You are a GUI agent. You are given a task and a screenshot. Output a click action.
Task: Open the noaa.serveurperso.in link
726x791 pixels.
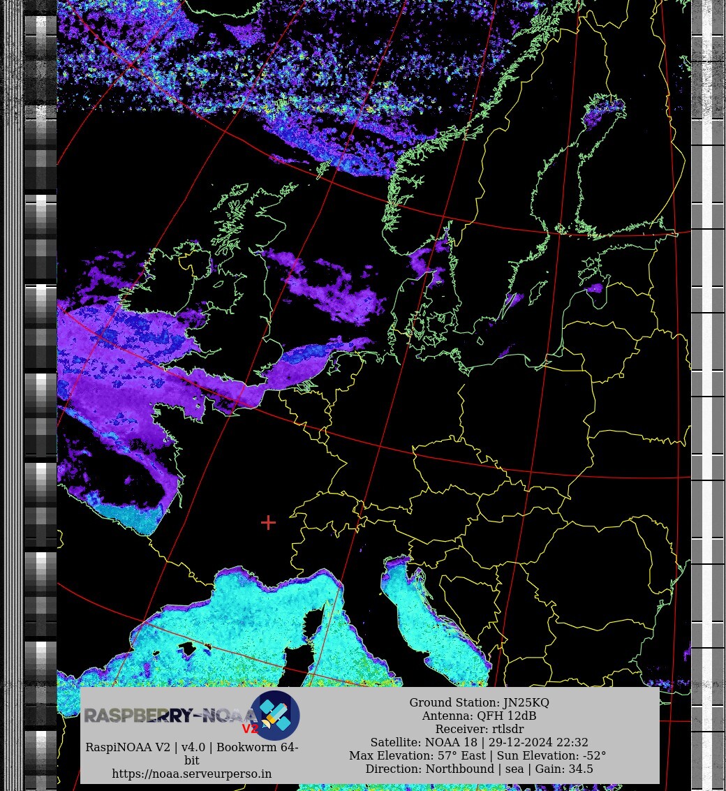[191, 774]
